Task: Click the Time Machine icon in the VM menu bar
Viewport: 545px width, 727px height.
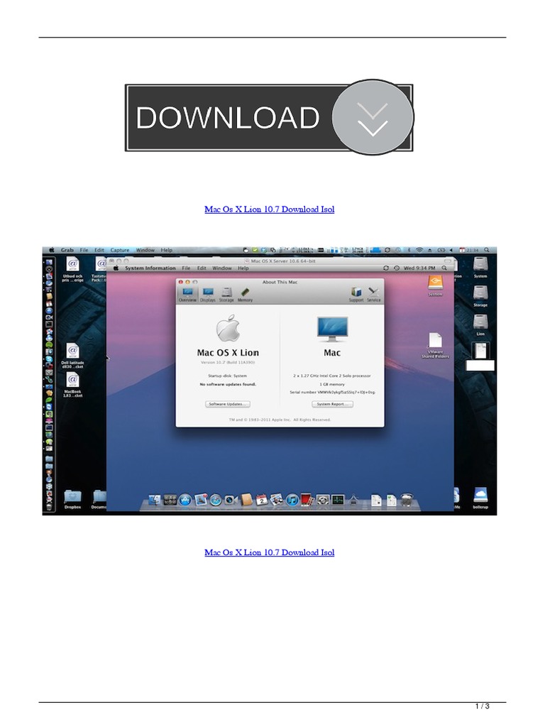Action: point(397,268)
